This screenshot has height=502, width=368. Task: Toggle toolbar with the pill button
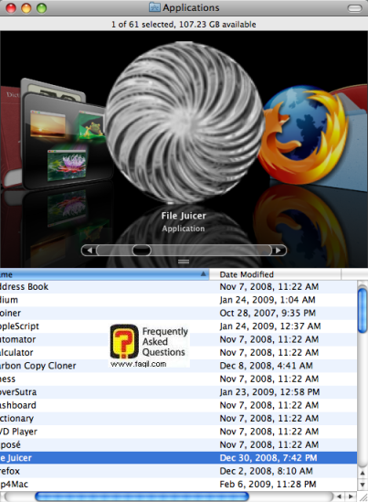[354, 8]
